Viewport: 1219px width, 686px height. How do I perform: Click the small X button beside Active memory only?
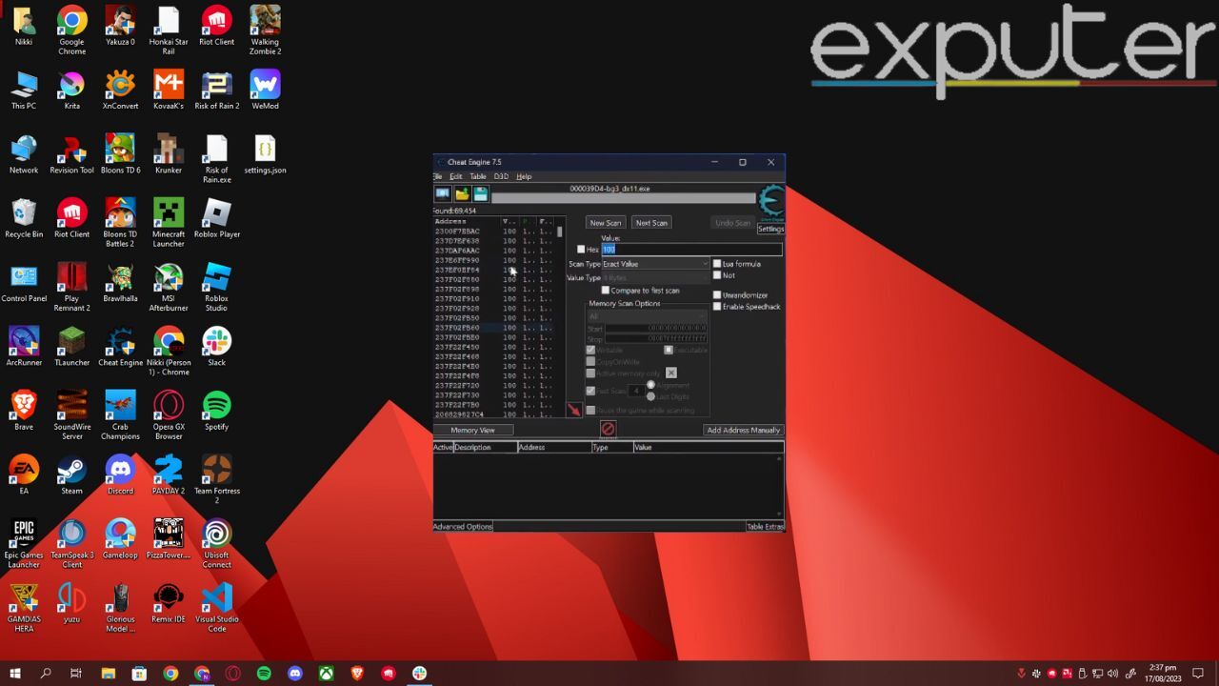pos(670,373)
